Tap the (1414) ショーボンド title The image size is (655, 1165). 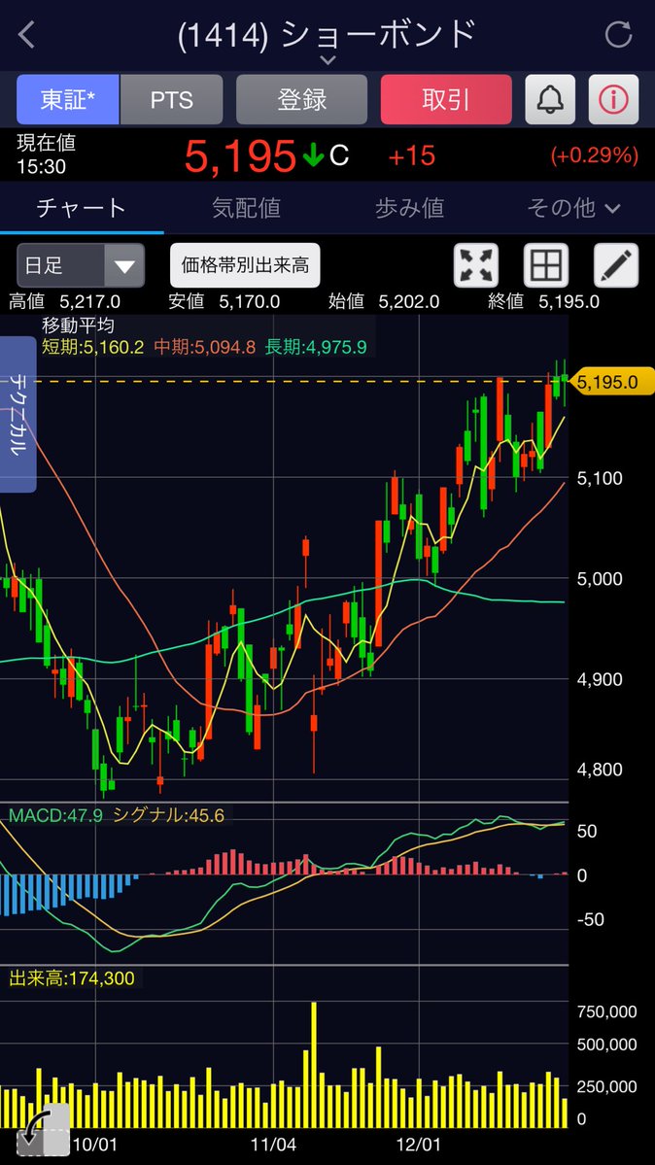[327, 34]
